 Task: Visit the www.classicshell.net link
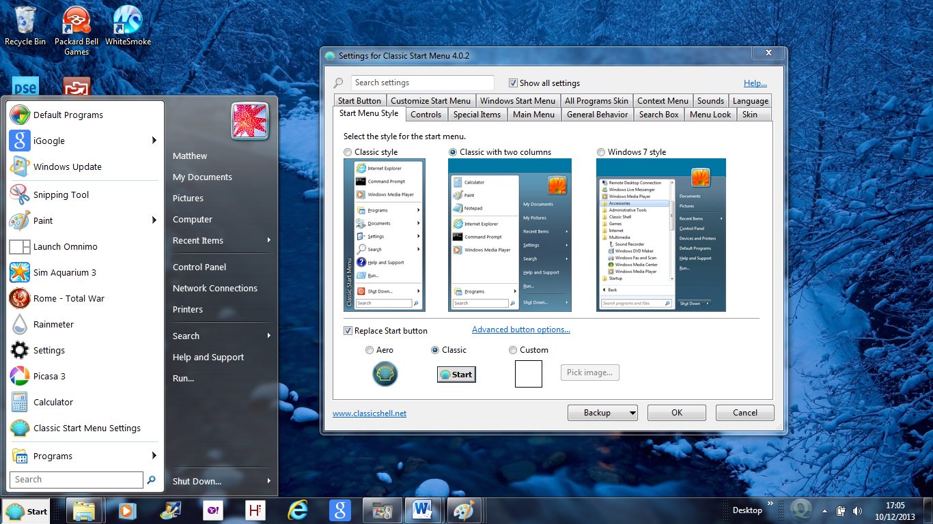click(x=370, y=413)
